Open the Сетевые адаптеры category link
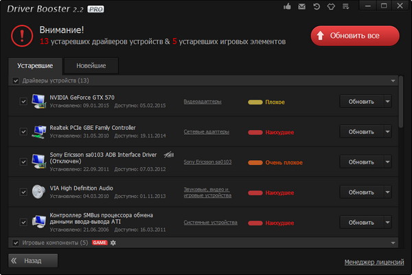 [x=206, y=132]
